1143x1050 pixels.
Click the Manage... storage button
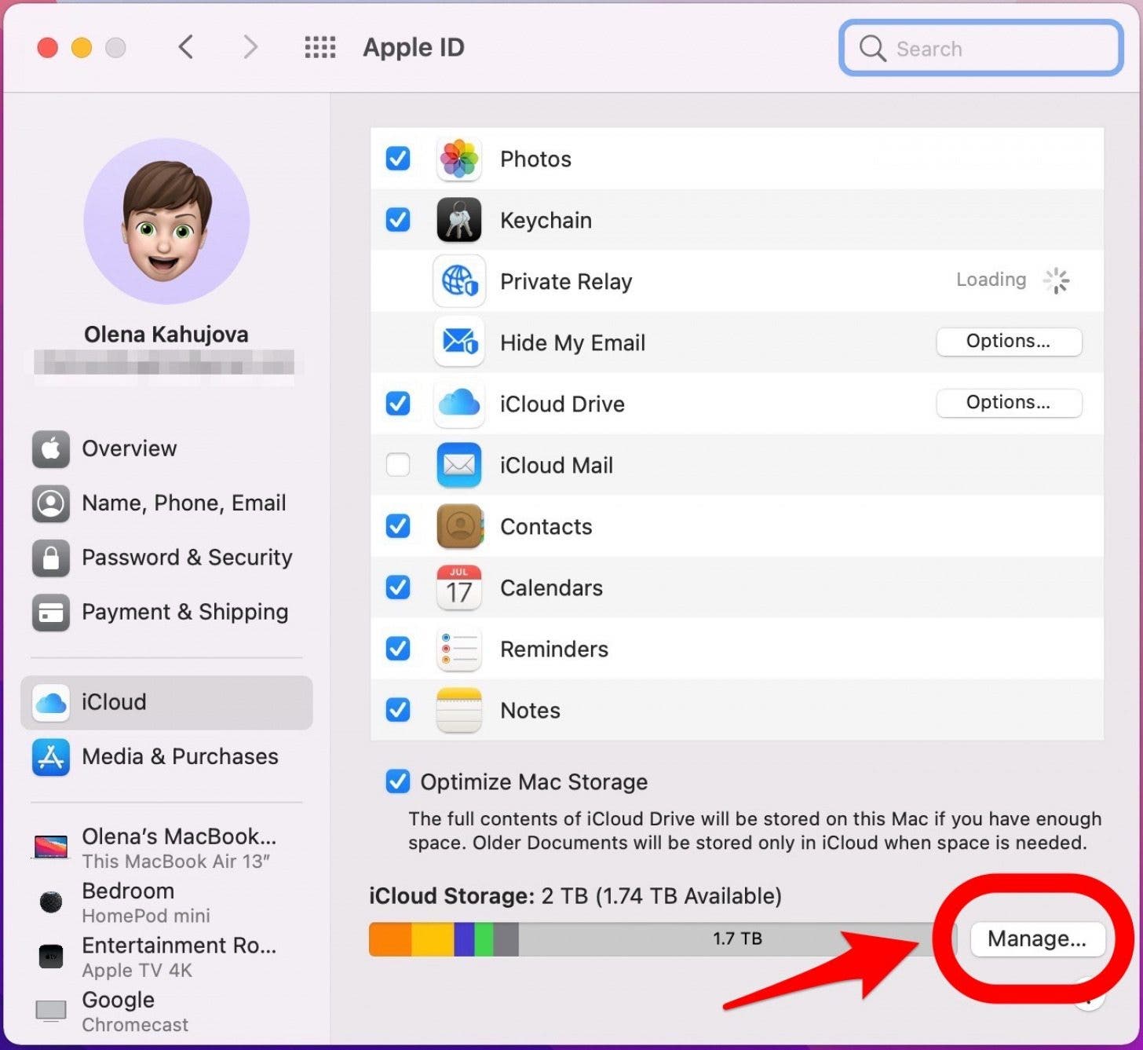point(1036,939)
